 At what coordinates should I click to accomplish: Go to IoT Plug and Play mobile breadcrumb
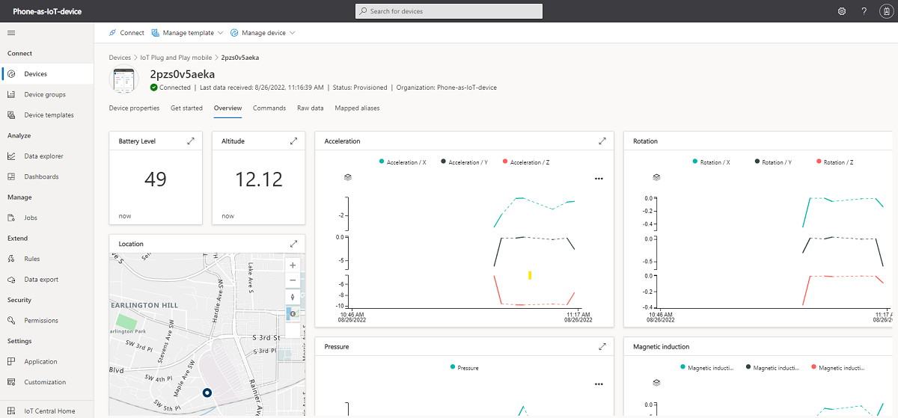point(176,58)
